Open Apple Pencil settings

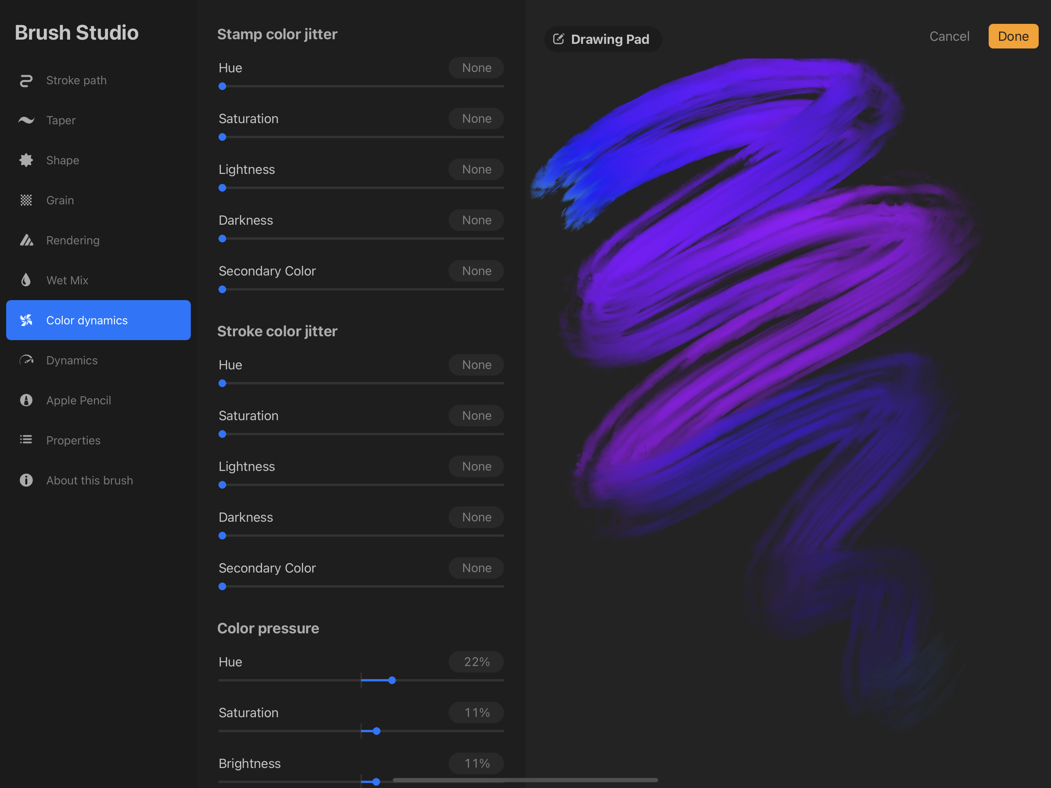tap(98, 400)
